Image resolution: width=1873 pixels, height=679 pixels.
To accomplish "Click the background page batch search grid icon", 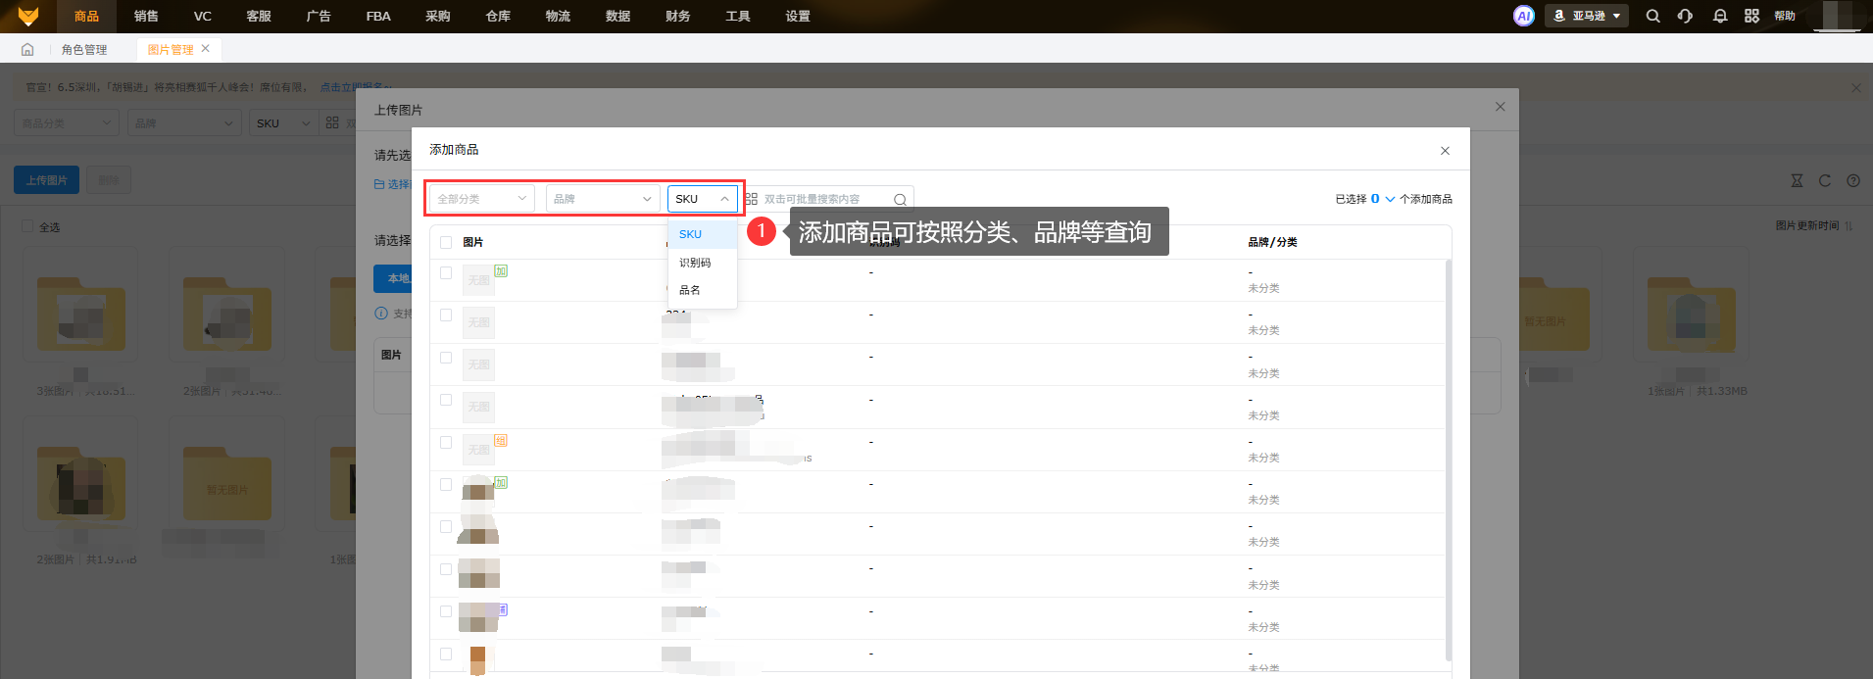I will [x=332, y=122].
